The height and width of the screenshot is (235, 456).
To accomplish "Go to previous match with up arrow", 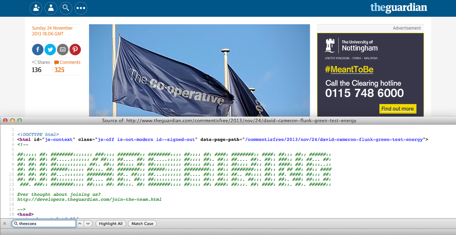I will (80, 224).
